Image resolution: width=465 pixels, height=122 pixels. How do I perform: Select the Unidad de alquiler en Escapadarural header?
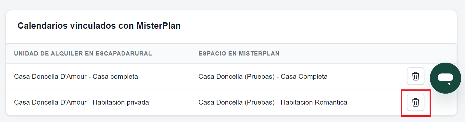click(x=83, y=54)
